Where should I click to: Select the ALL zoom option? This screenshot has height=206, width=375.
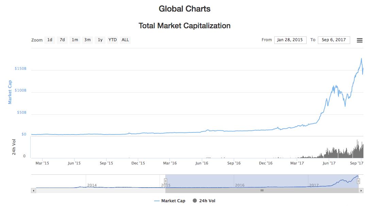tap(125, 40)
